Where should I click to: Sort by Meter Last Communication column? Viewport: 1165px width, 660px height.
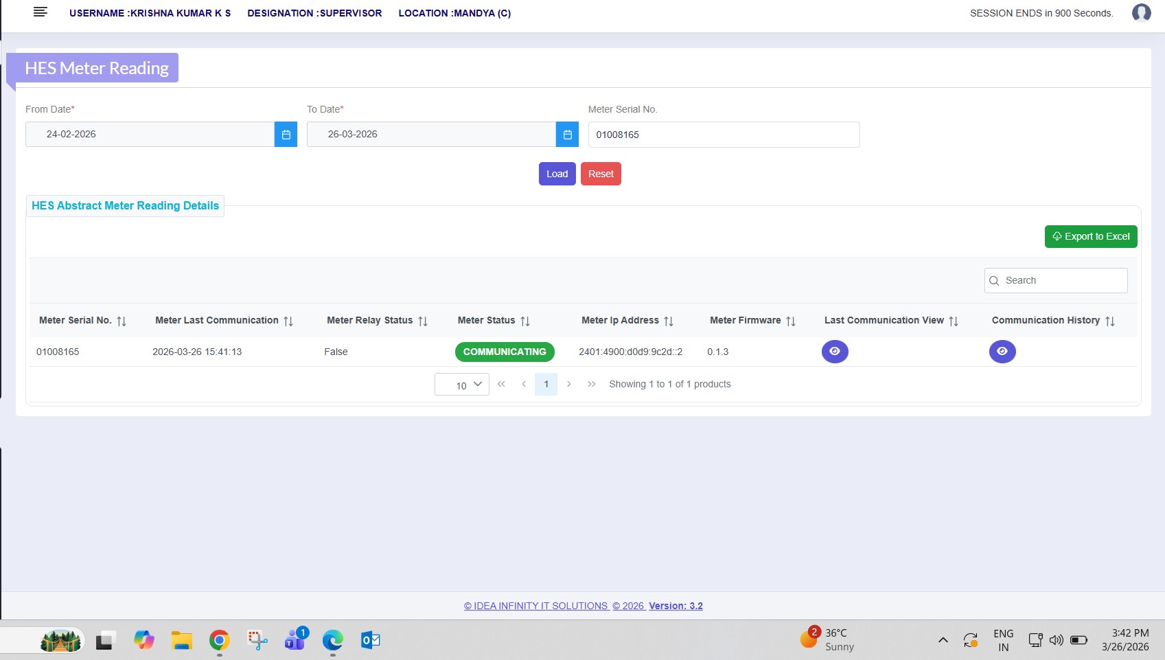288,321
